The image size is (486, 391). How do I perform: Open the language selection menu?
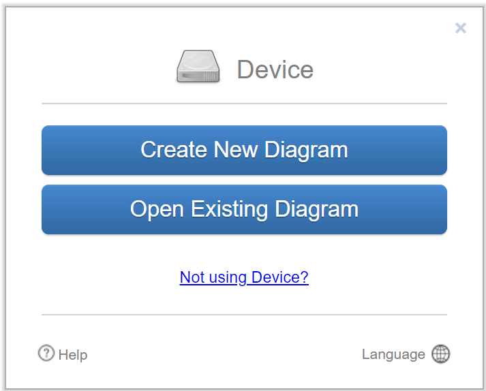pos(406,354)
